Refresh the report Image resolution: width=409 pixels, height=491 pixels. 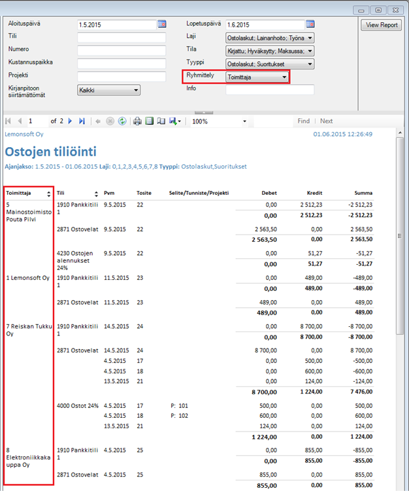pyautogui.click(x=122, y=121)
